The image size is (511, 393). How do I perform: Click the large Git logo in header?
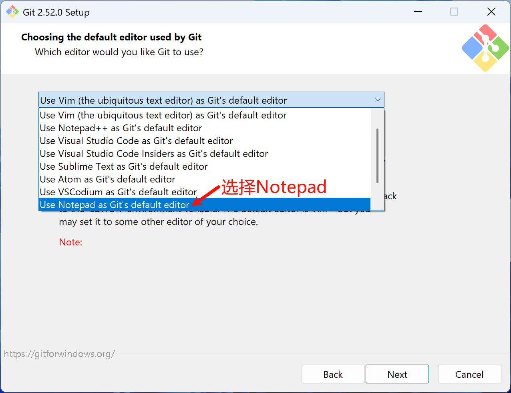point(485,48)
